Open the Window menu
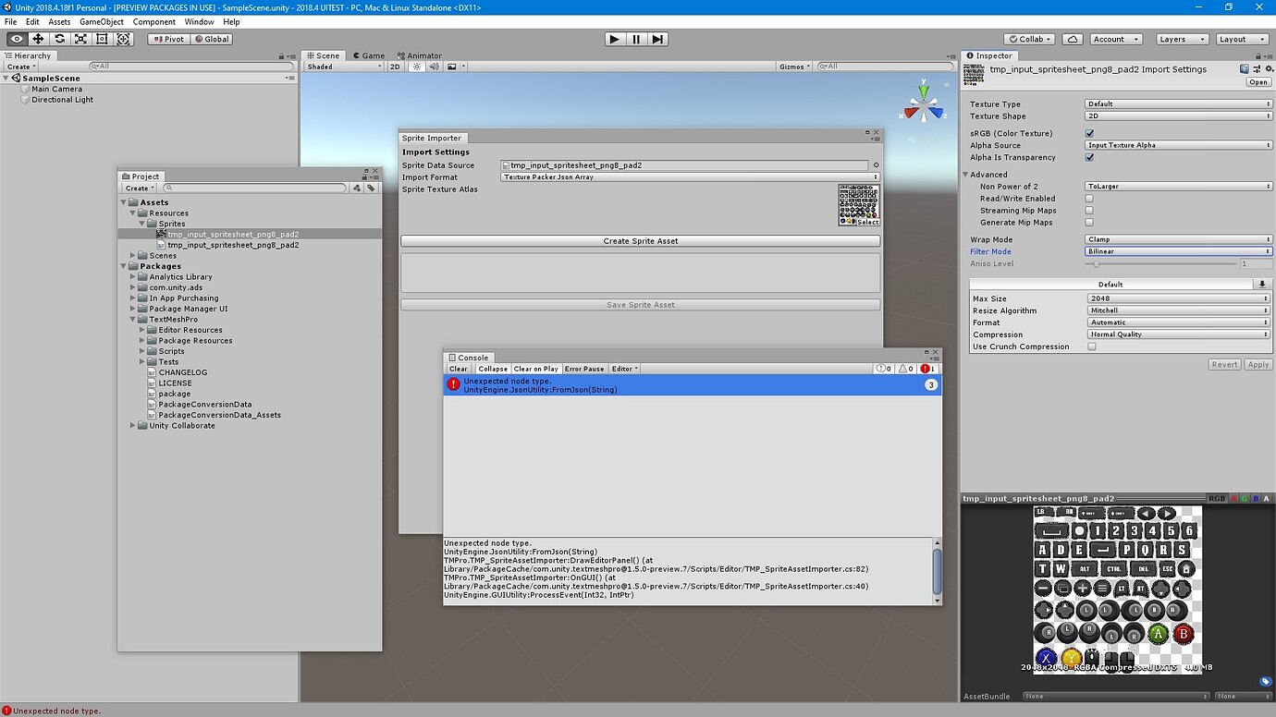Image resolution: width=1276 pixels, height=717 pixels. coord(199,21)
